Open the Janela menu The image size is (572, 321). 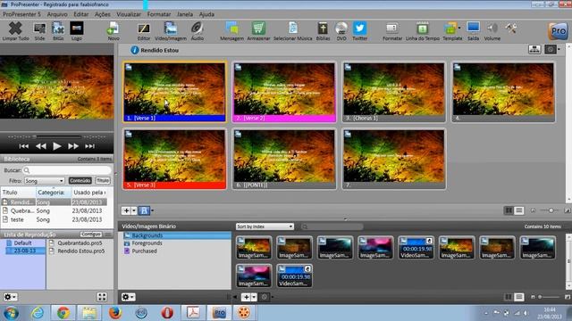click(x=185, y=14)
